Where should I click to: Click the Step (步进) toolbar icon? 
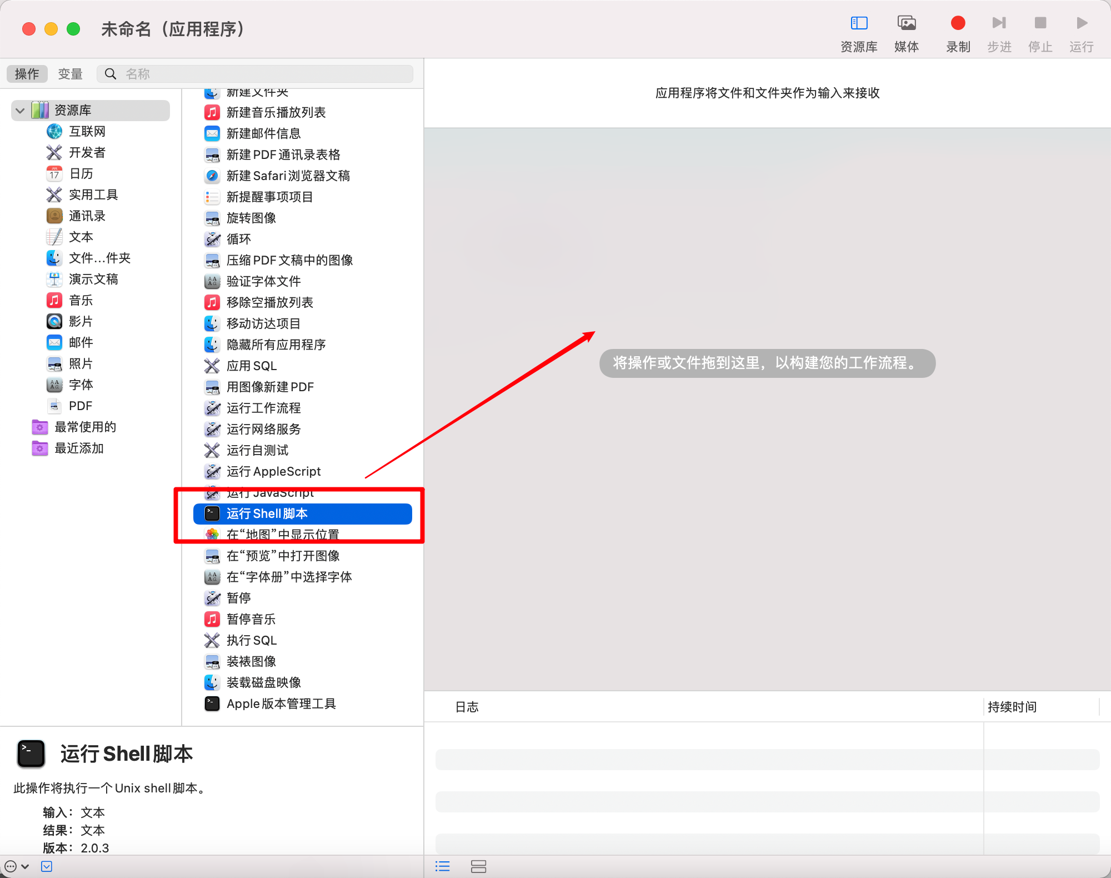click(x=998, y=23)
